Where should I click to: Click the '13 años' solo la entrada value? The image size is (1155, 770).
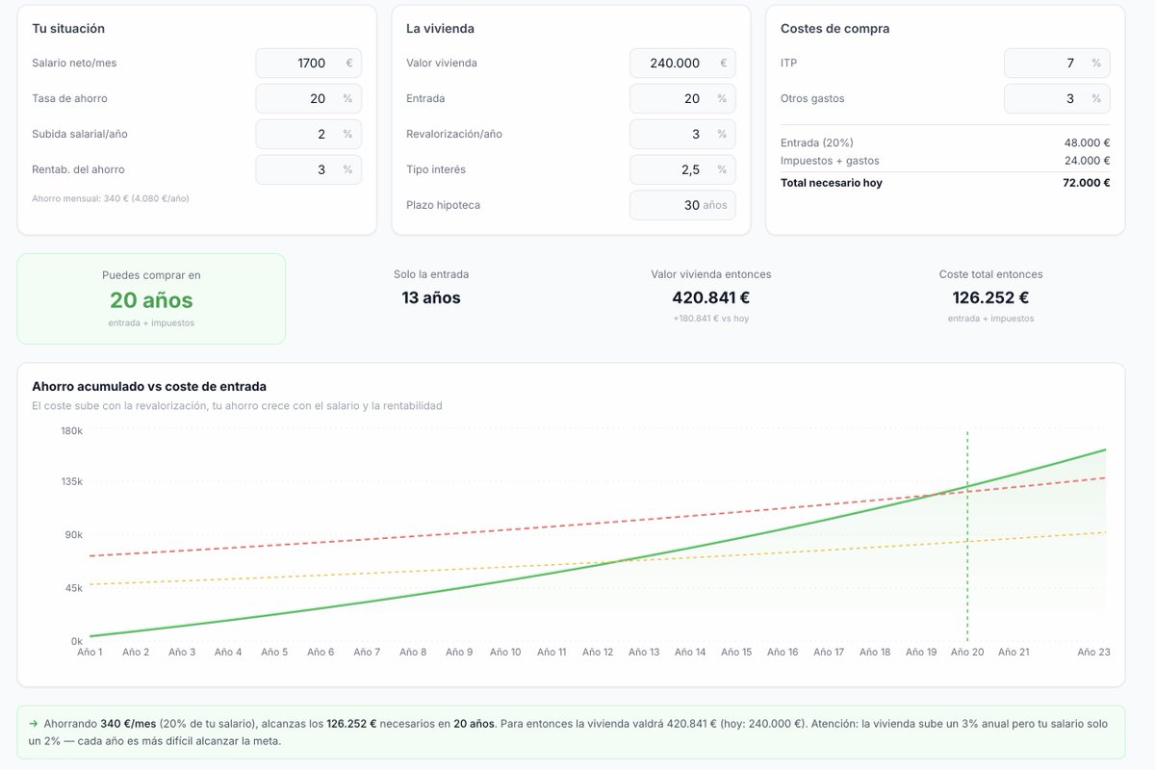point(431,298)
